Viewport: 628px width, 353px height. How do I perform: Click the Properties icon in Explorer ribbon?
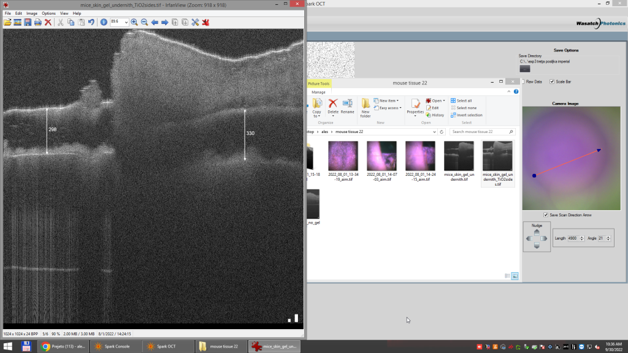pos(415,105)
